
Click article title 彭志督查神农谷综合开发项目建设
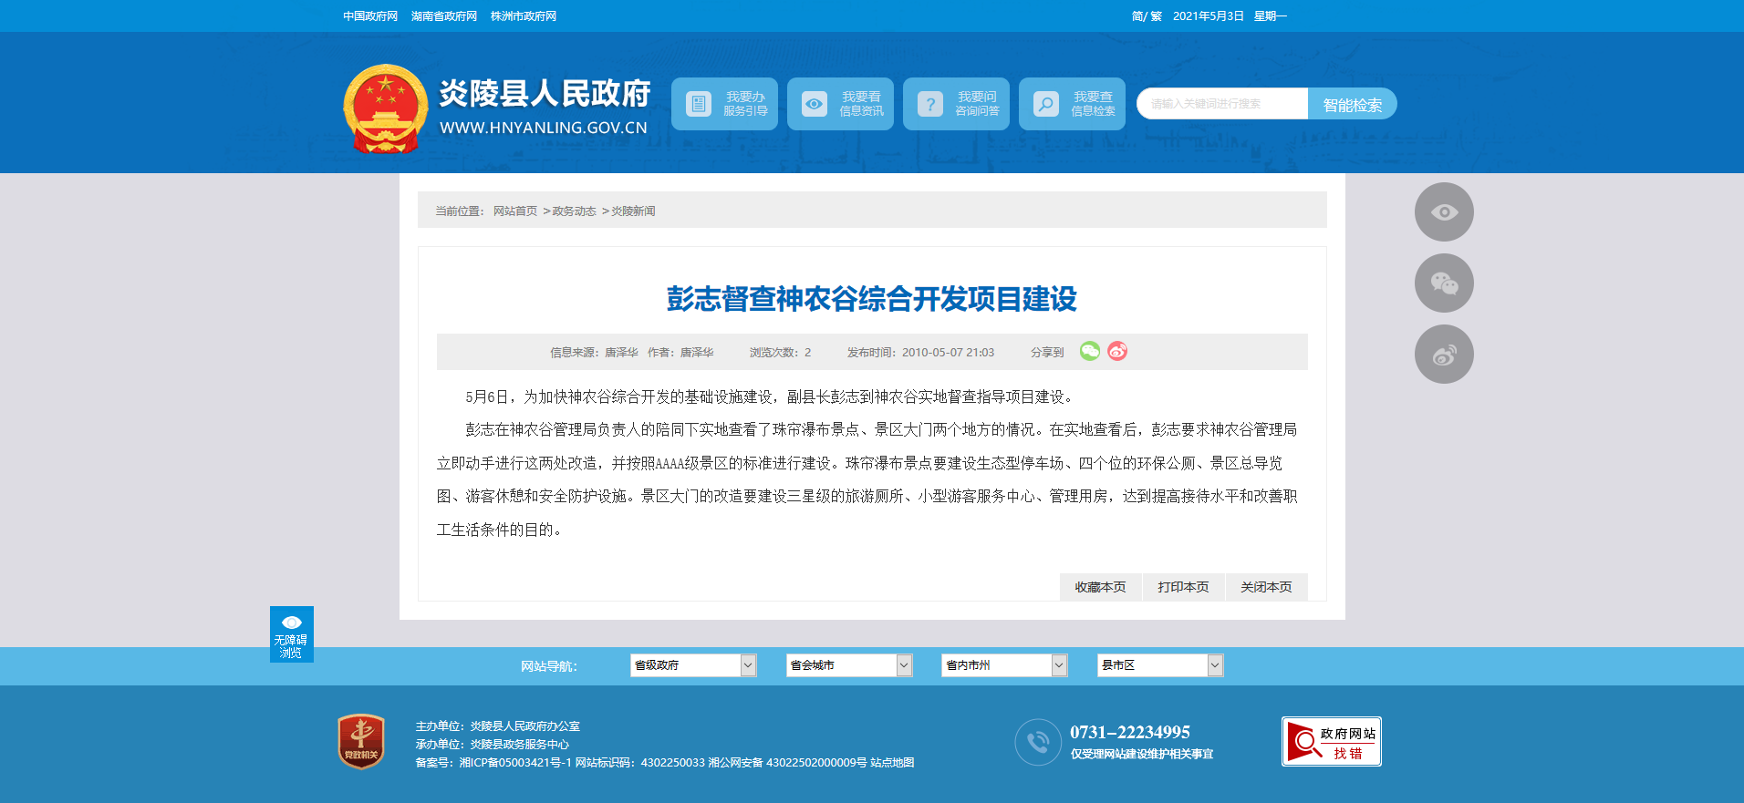tap(872, 299)
